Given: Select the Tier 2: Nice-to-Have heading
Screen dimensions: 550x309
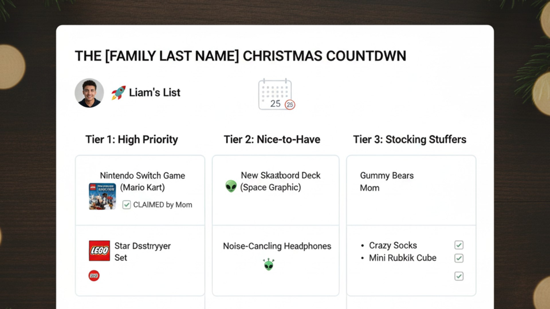Looking at the screenshot, I should pyautogui.click(x=272, y=139).
